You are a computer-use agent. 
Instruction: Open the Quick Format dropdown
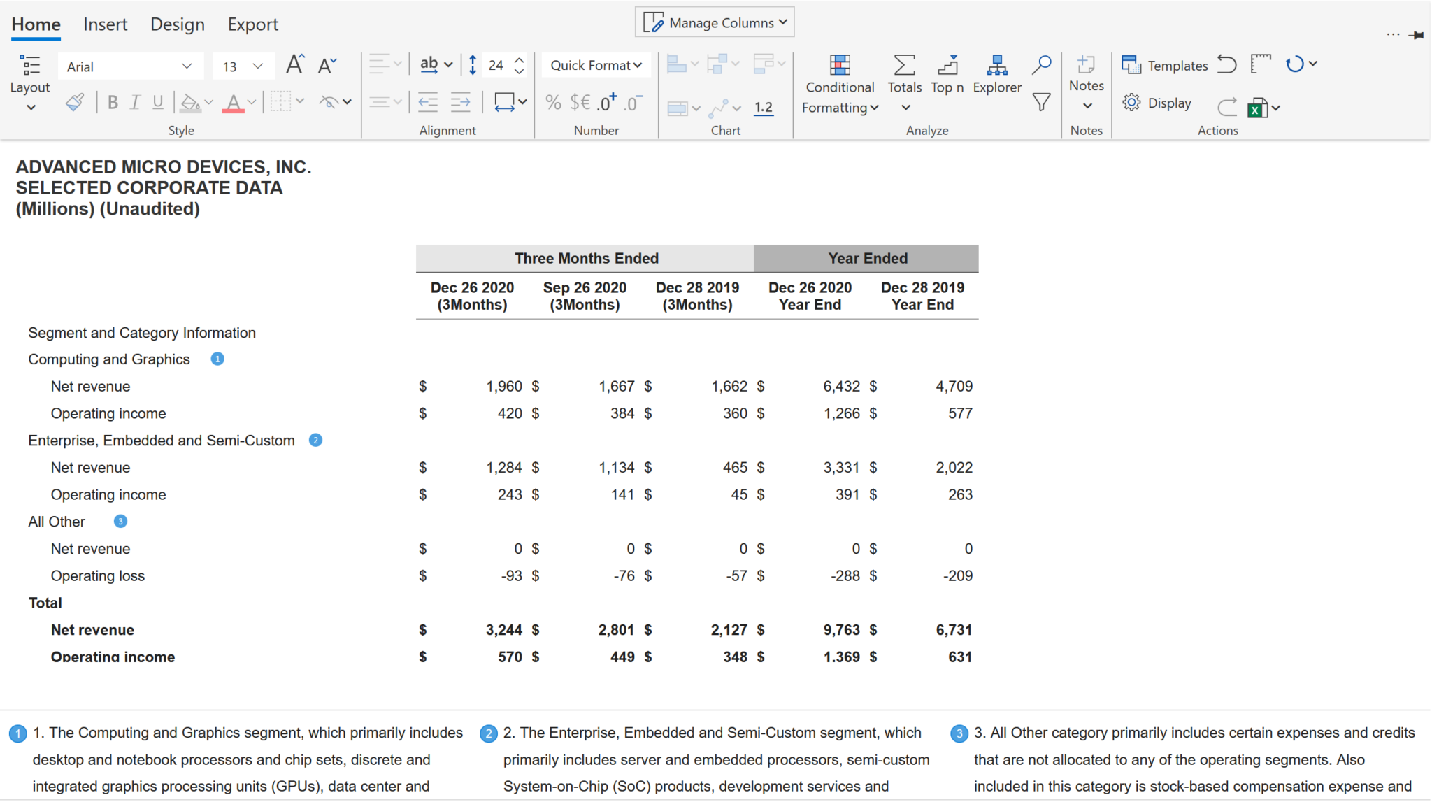coord(594,65)
